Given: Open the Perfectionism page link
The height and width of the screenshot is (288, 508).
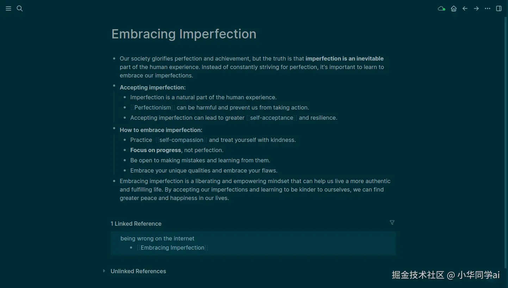Looking at the screenshot, I should [153, 108].
